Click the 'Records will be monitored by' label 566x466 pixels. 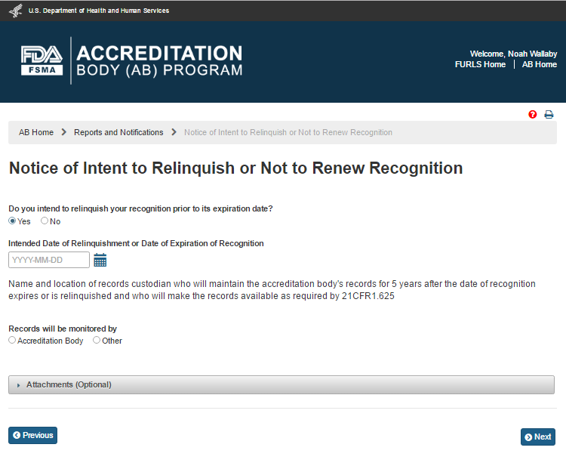pos(63,329)
